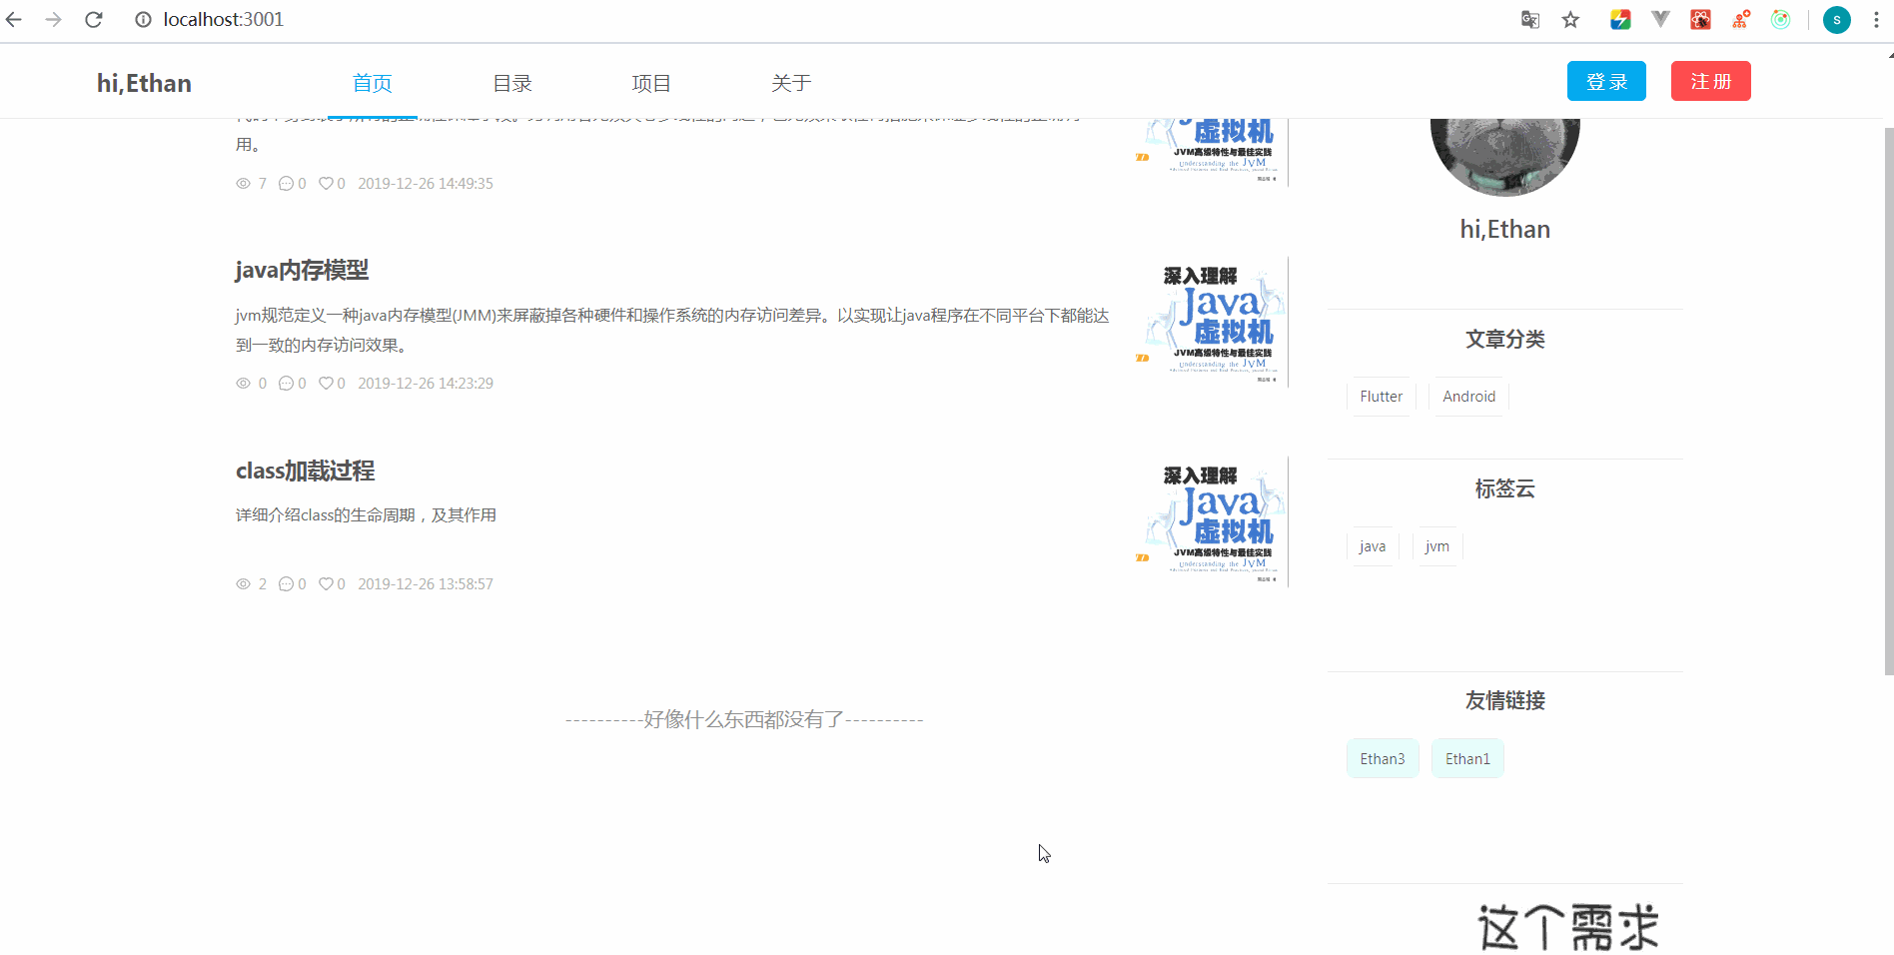Image resolution: width=1894 pixels, height=955 pixels.
Task: Click the comment icon beside 2019-12-26 14:49:35
Action: pos(286,184)
